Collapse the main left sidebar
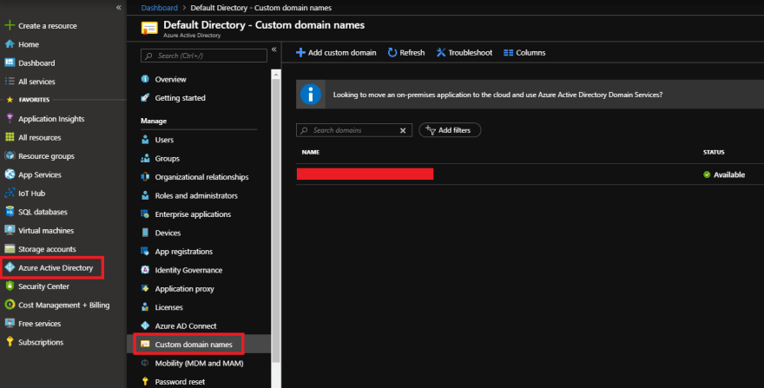Screen dimensions: 764x388 118,7
